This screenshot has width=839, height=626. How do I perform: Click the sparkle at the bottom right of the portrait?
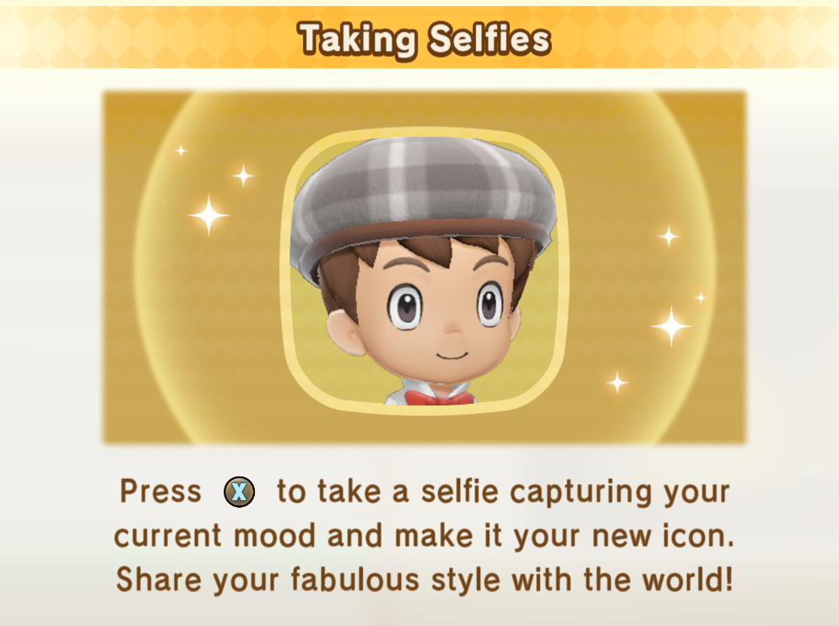618,383
